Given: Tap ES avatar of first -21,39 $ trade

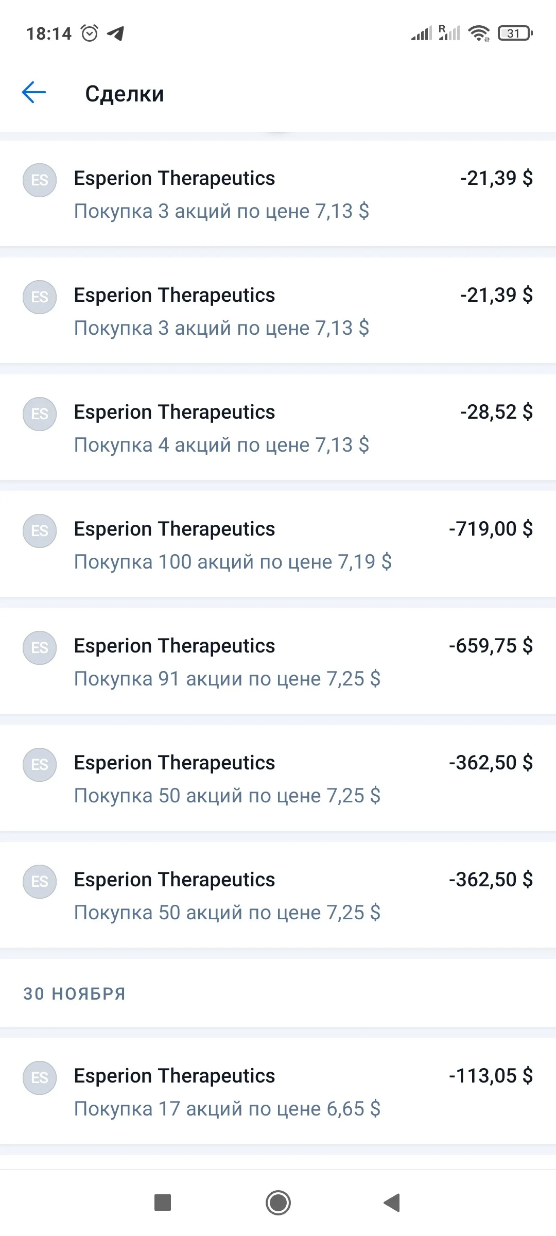Looking at the screenshot, I should pyautogui.click(x=40, y=180).
